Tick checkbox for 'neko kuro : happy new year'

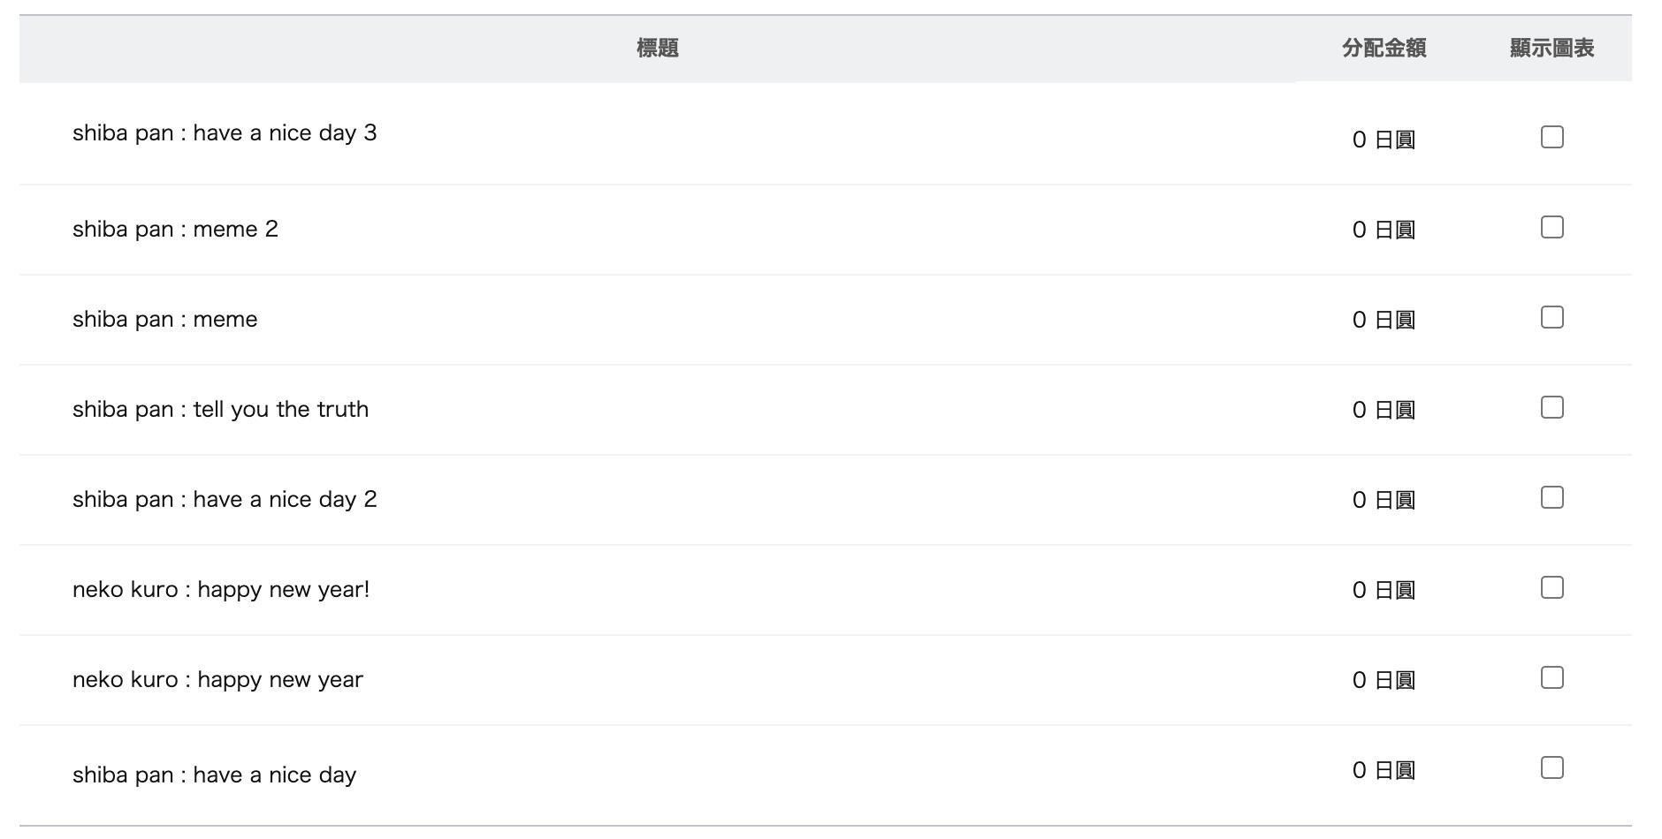pyautogui.click(x=1551, y=677)
